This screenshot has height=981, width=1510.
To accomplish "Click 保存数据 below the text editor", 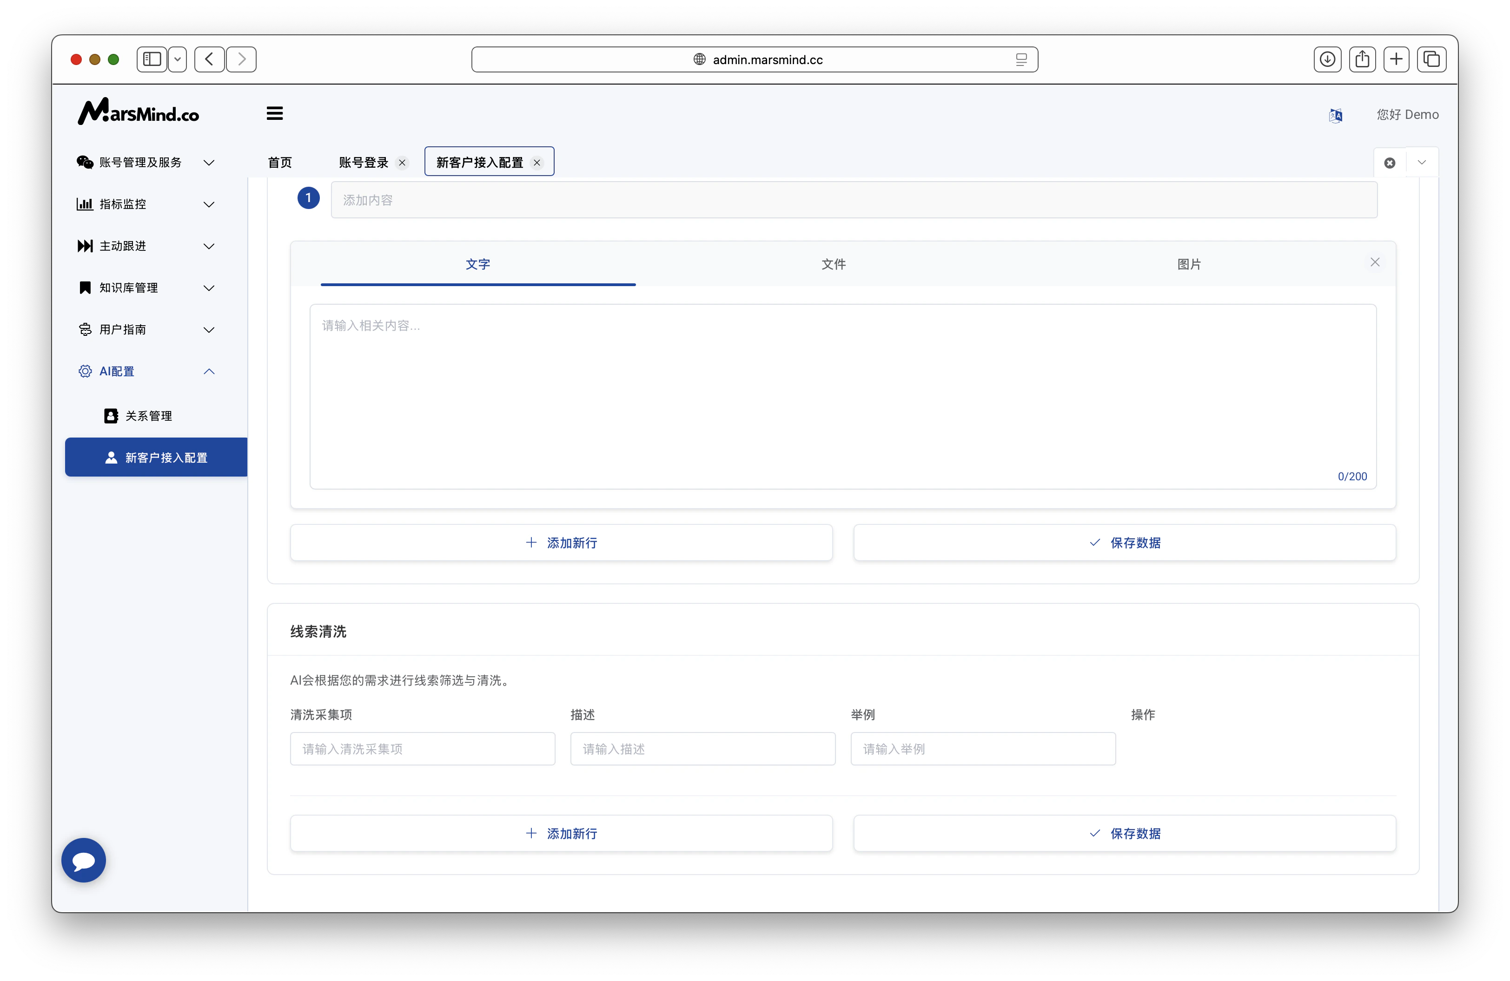I will coord(1124,543).
